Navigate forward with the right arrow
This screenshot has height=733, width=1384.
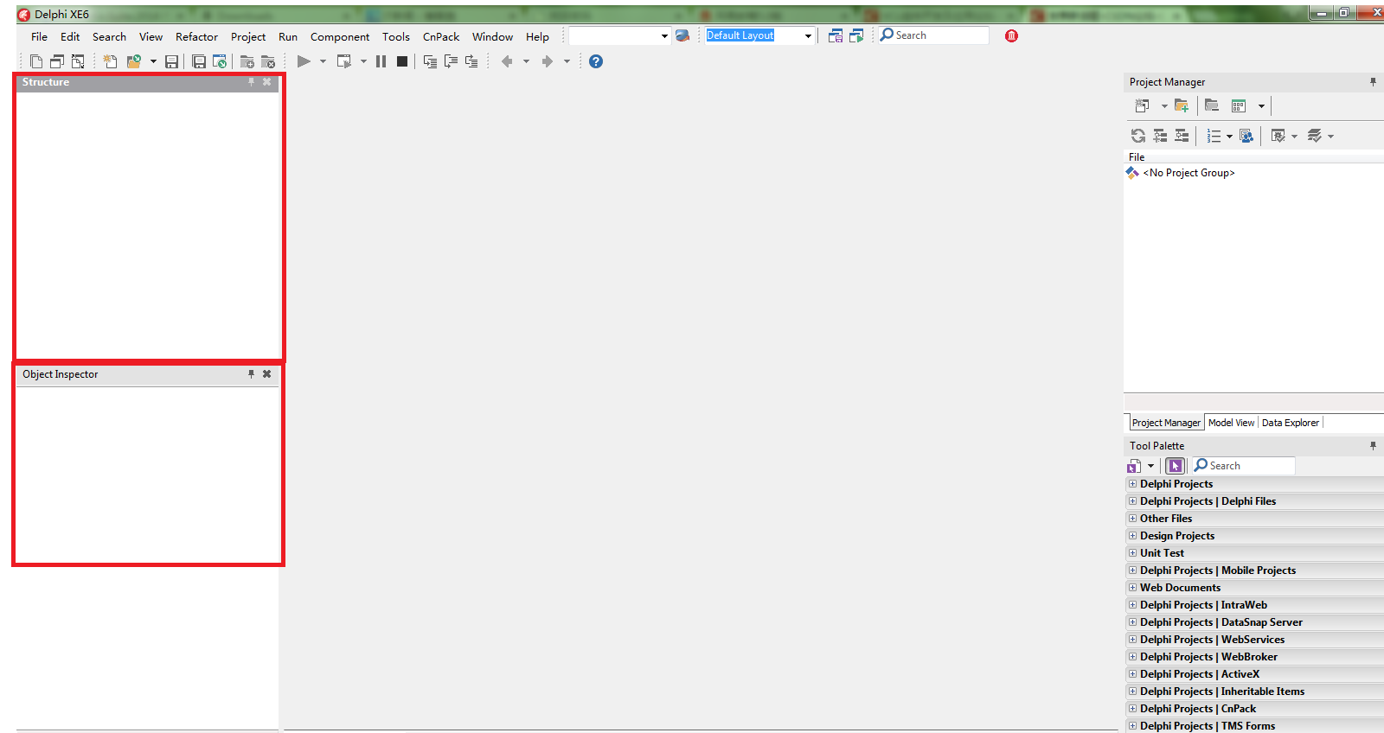(547, 61)
